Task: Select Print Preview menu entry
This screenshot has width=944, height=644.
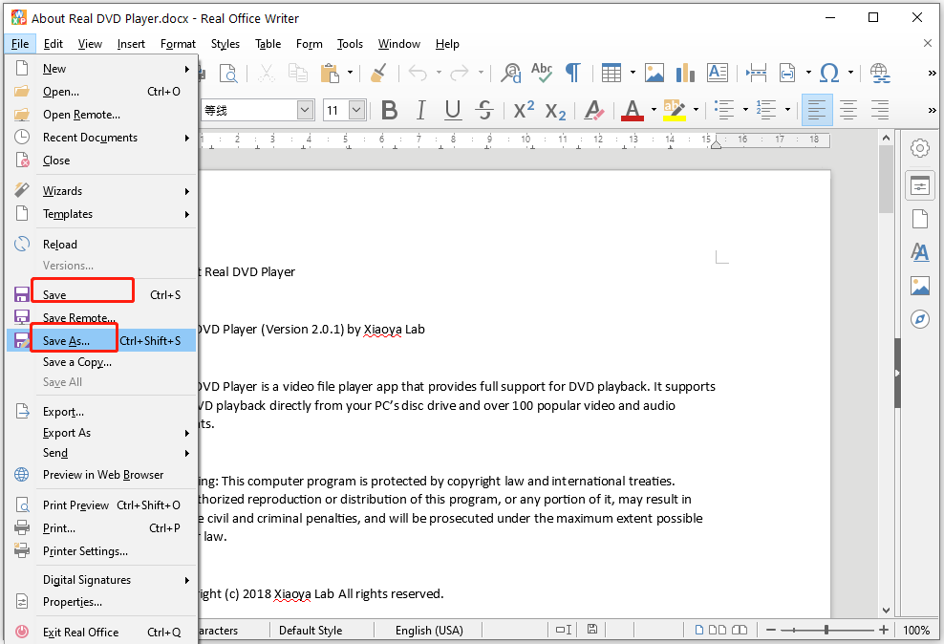Action: pyautogui.click(x=76, y=504)
